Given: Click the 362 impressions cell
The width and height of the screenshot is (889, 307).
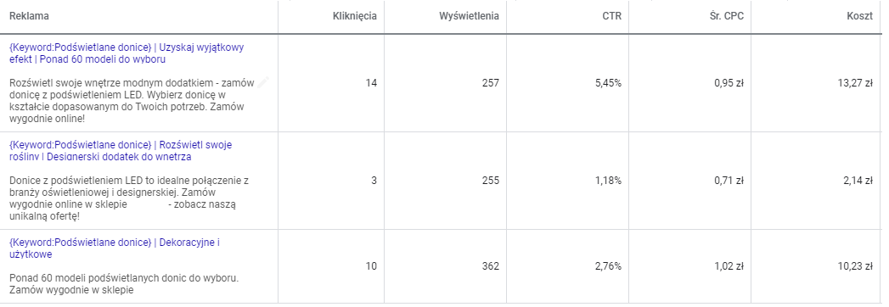Looking at the screenshot, I should [491, 265].
